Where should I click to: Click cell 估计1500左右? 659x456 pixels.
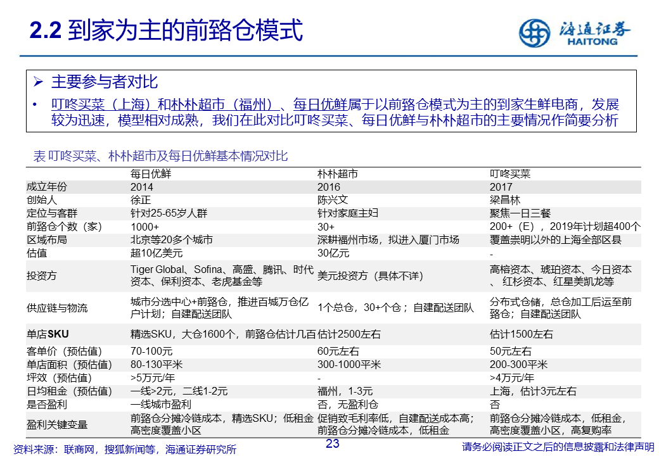coord(521,334)
